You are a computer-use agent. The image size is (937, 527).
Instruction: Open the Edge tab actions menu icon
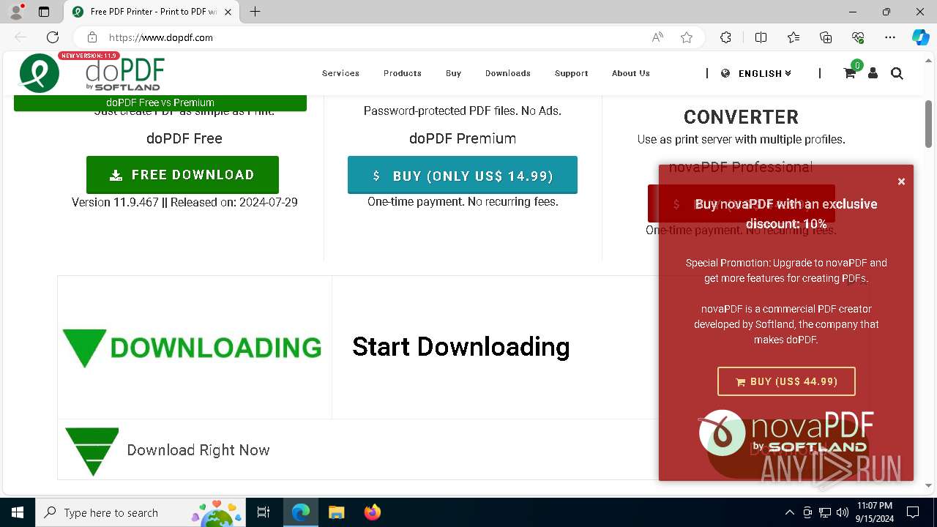[44, 12]
